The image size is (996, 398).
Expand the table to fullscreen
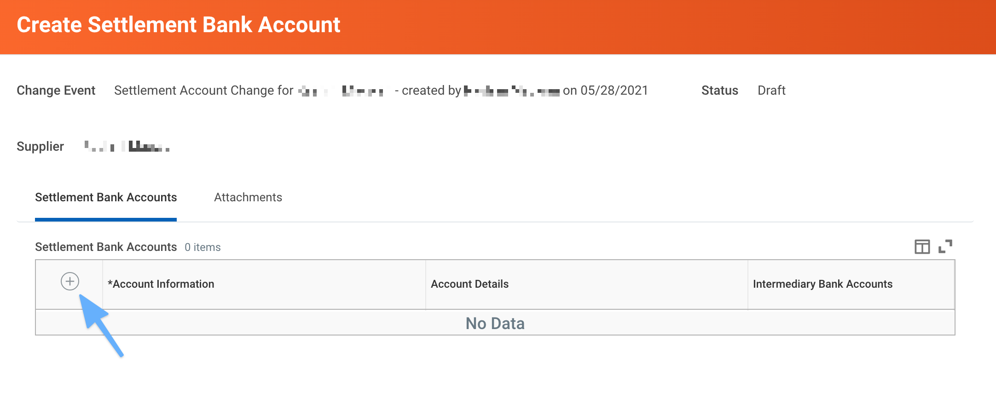coord(945,246)
